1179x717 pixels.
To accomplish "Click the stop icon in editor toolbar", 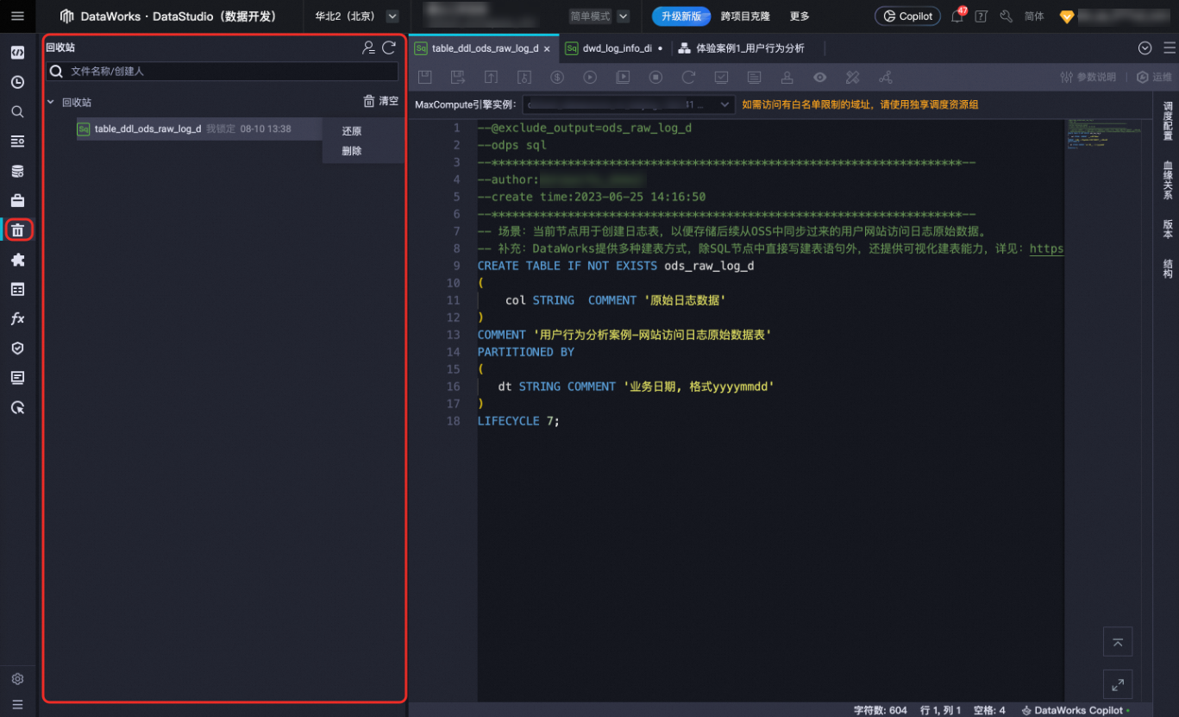I will (655, 78).
